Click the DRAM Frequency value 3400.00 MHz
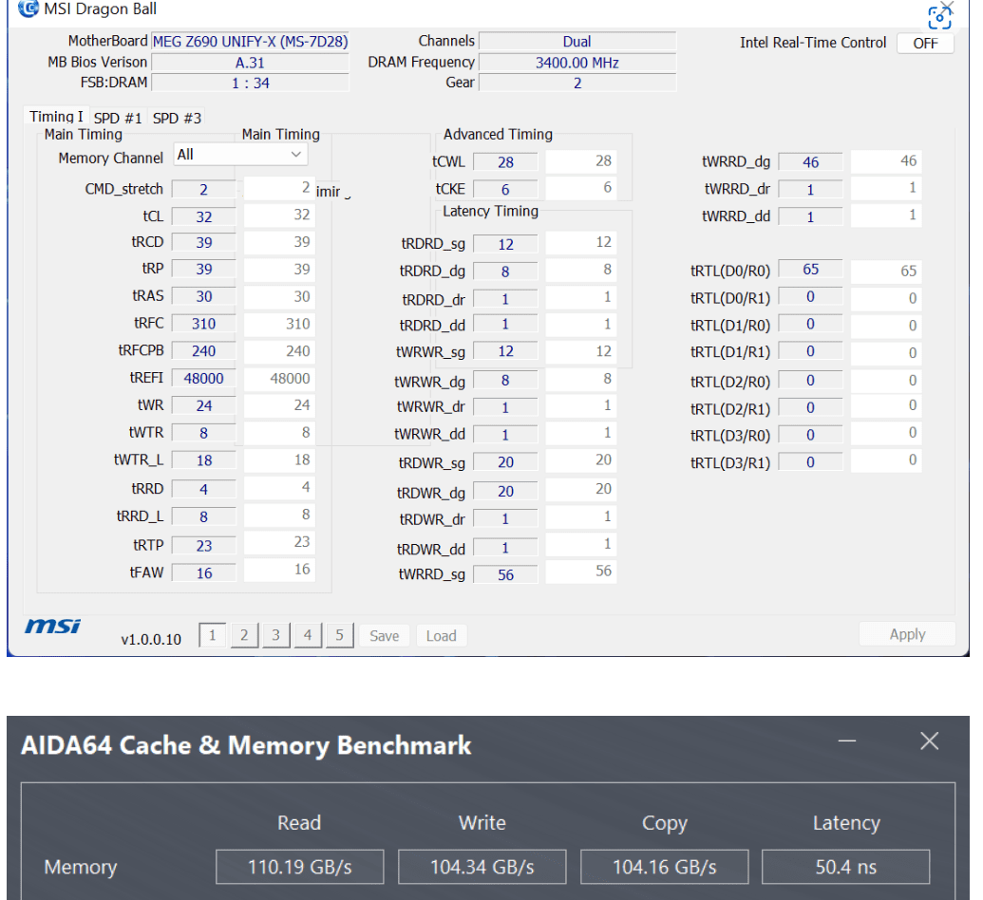The width and height of the screenshot is (983, 900). point(577,63)
